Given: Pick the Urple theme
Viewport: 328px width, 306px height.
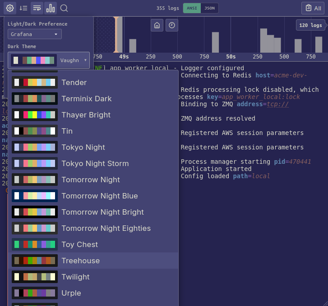Looking at the screenshot, I should click(93, 293).
